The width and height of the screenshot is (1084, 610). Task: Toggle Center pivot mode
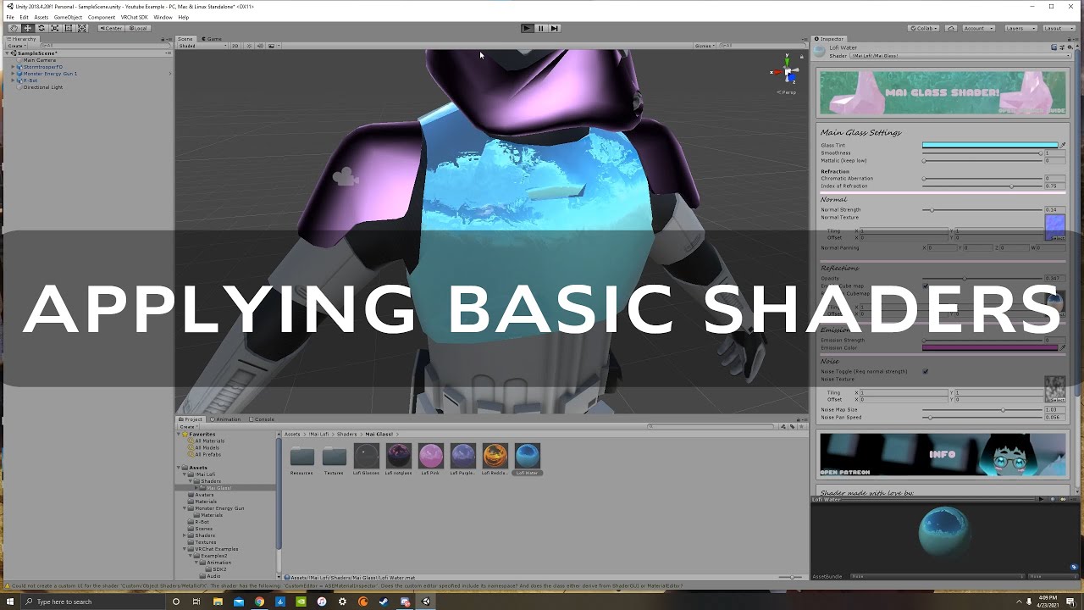pos(111,28)
